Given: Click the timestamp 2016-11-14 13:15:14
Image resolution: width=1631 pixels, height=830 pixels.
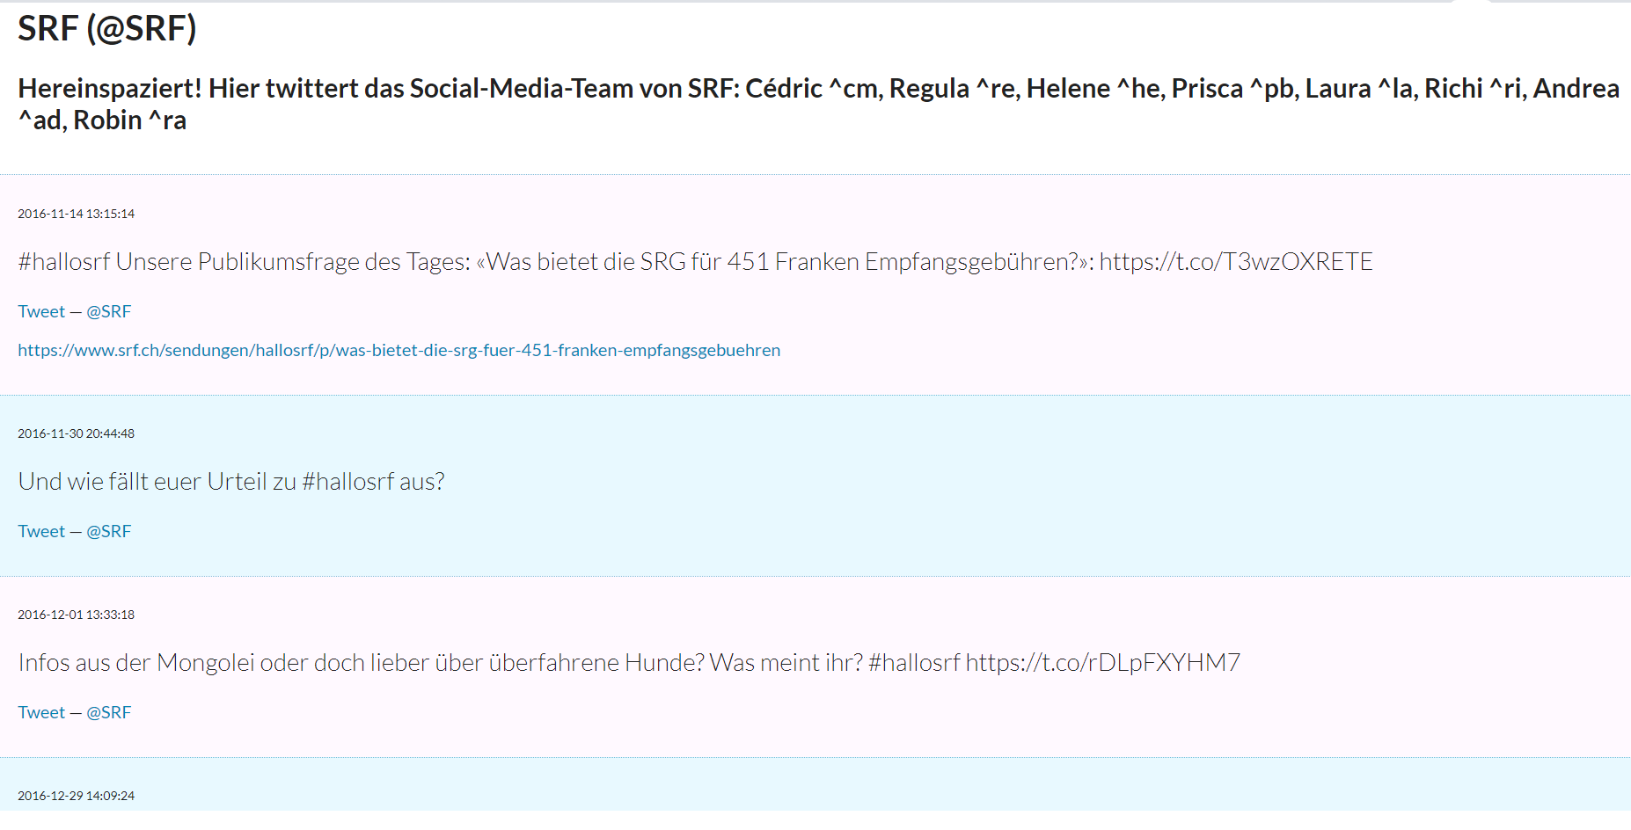Looking at the screenshot, I should 76,214.
